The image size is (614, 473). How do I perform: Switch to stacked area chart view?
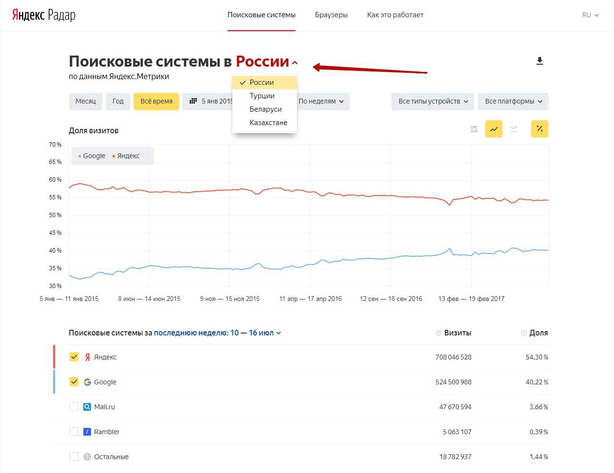click(474, 129)
